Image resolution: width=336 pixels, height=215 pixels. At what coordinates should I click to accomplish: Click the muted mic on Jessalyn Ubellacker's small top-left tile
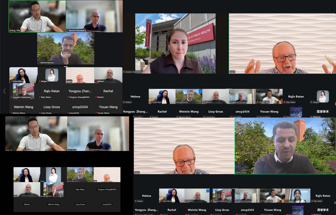coord(11,97)
